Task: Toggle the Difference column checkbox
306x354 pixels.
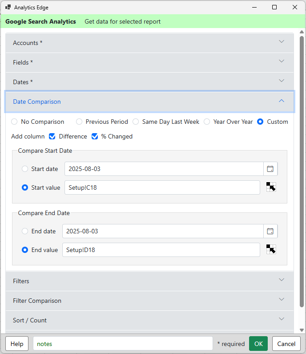Action: coord(52,136)
